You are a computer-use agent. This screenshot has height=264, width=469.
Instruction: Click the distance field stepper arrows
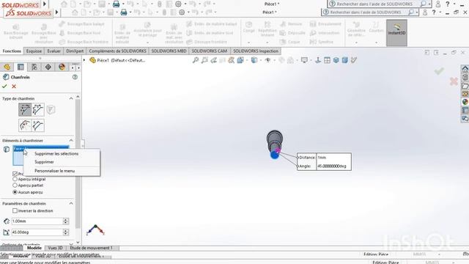click(66, 221)
